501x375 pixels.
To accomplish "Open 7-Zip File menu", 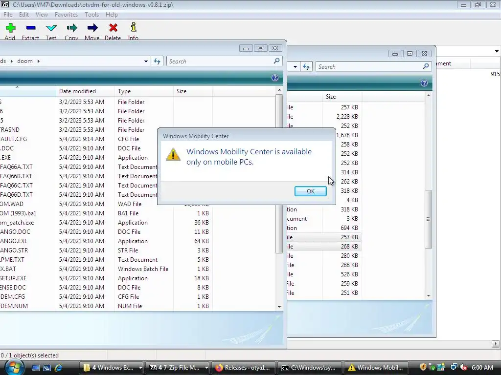I will [8, 15].
